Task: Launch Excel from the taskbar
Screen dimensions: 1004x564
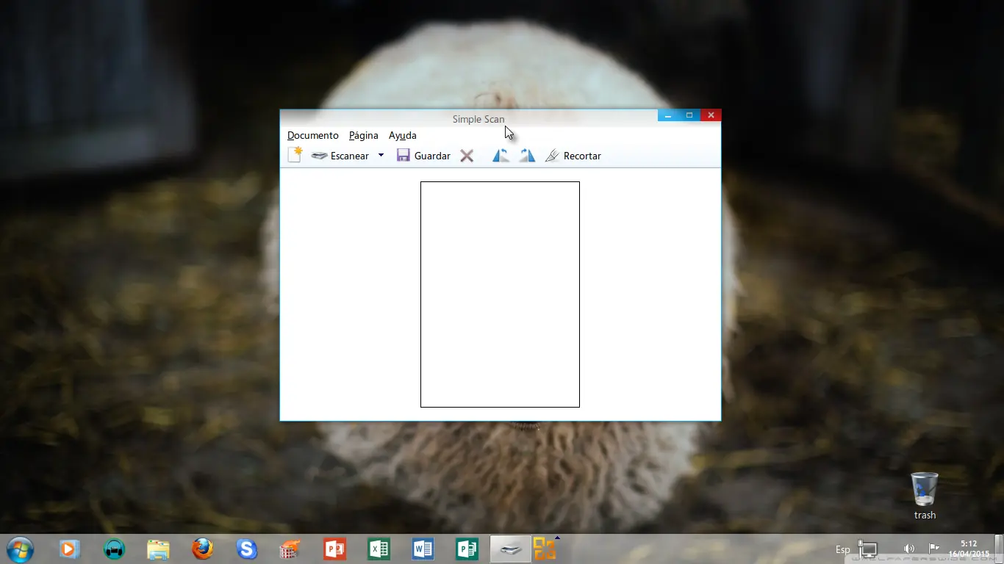Action: [379, 549]
